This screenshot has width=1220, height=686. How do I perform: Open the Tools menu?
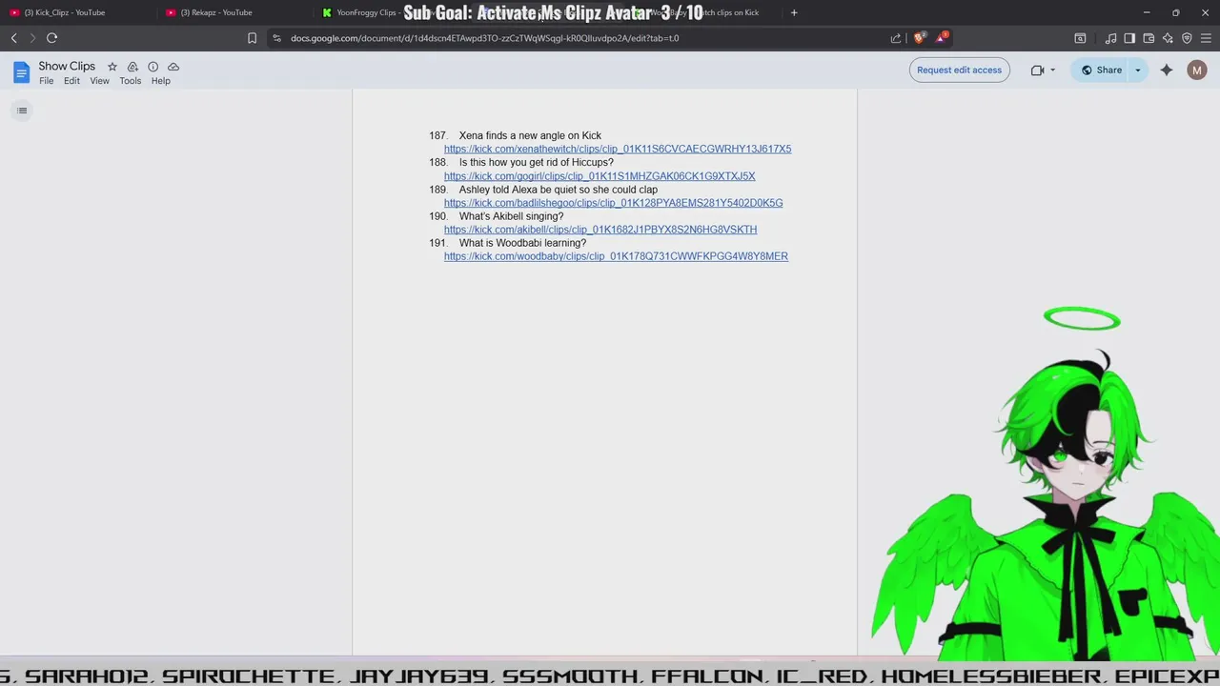(131, 81)
